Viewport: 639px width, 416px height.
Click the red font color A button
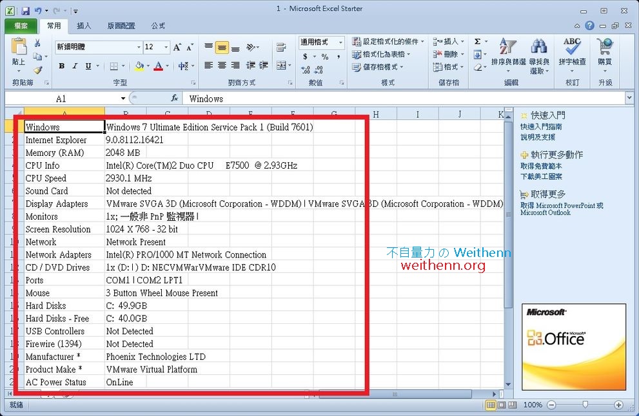(x=159, y=66)
